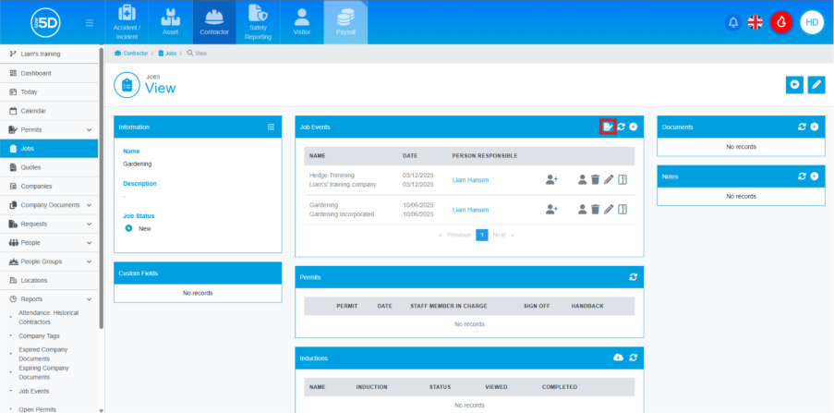This screenshot has width=834, height=413.
Task: Expand the Company Documents sidebar section
Action: (90, 205)
